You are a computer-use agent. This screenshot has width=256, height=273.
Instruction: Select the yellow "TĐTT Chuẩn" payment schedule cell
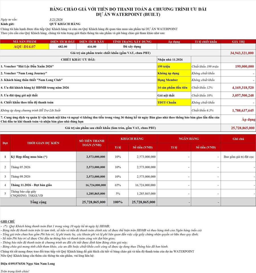[174, 102]
